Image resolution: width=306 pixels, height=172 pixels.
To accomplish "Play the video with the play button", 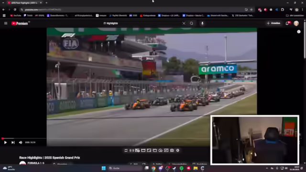I will pos(5,142).
